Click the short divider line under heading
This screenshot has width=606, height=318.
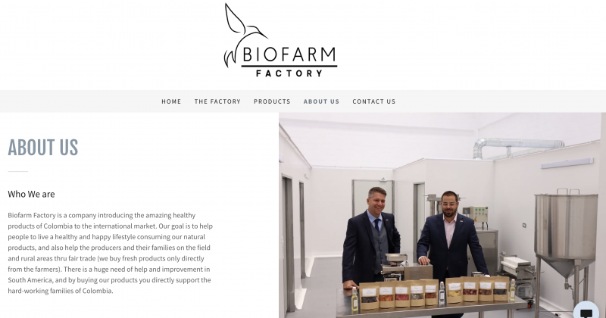click(x=17, y=171)
